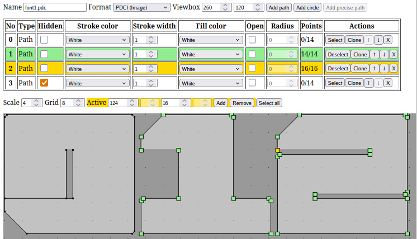
Task: Deselect path 1 in Actions column
Action: point(337,54)
